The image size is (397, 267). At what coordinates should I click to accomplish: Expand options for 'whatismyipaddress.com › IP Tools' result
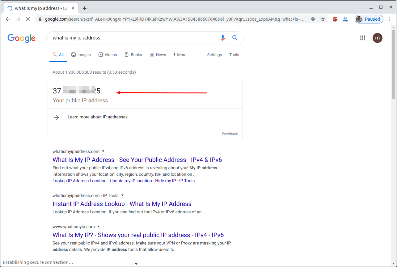pos(122,195)
